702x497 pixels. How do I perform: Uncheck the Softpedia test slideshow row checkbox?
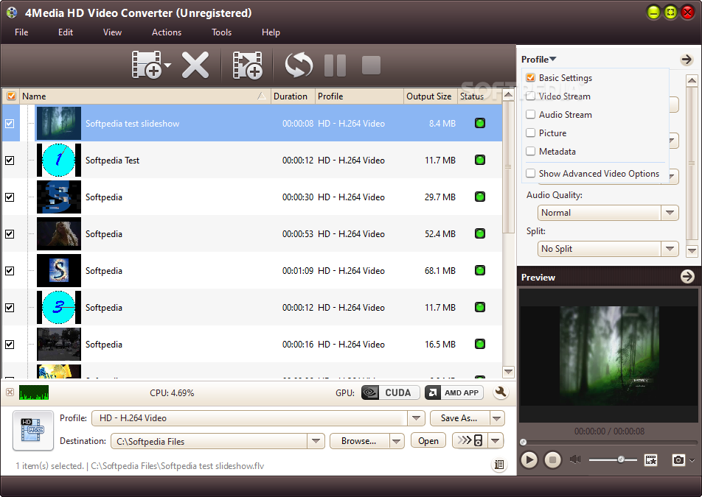point(10,124)
